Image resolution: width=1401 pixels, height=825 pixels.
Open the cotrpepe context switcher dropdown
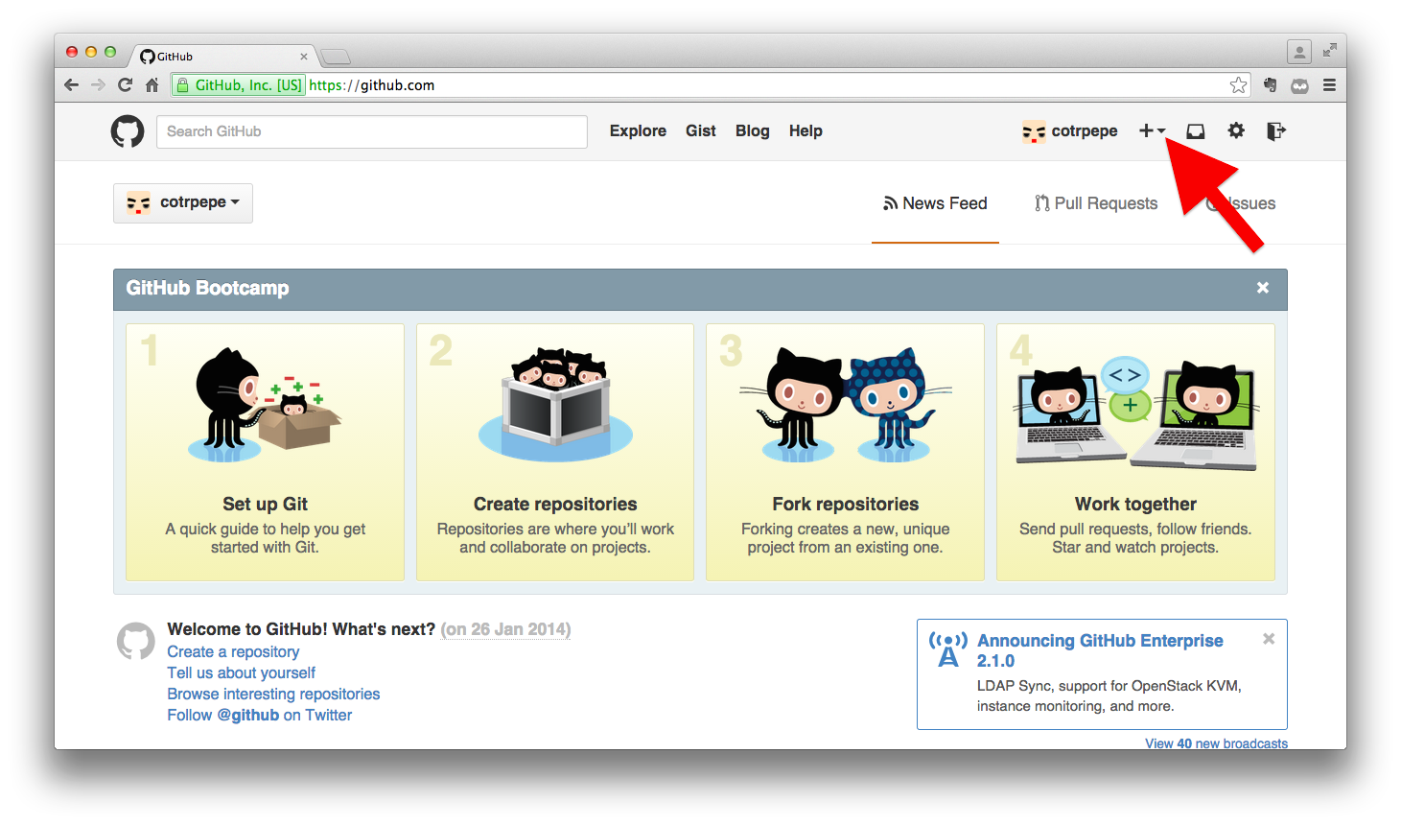click(182, 202)
